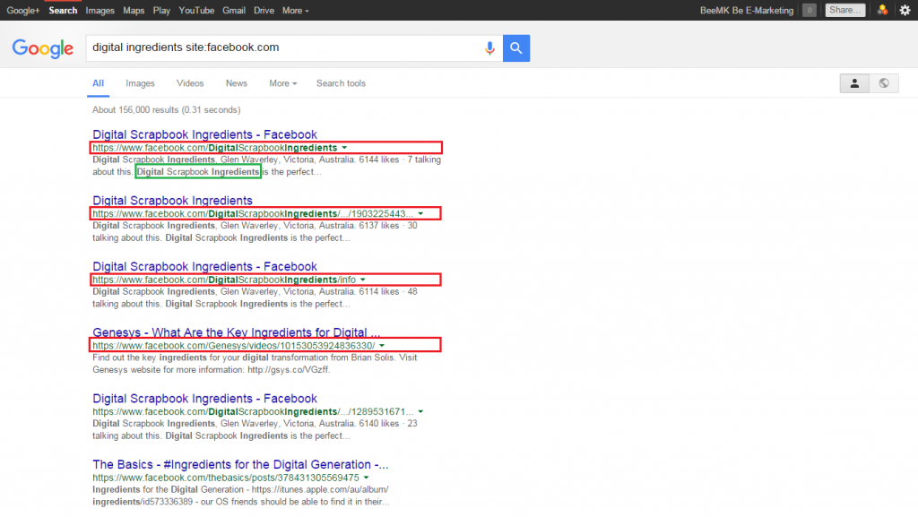Click the snippet mentioning http://gsys.co/VGzff

pos(255,364)
